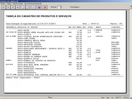Click Sair da Prévia de Impressão menu
Screen dimensions: 132x99
click(x=33, y=4)
